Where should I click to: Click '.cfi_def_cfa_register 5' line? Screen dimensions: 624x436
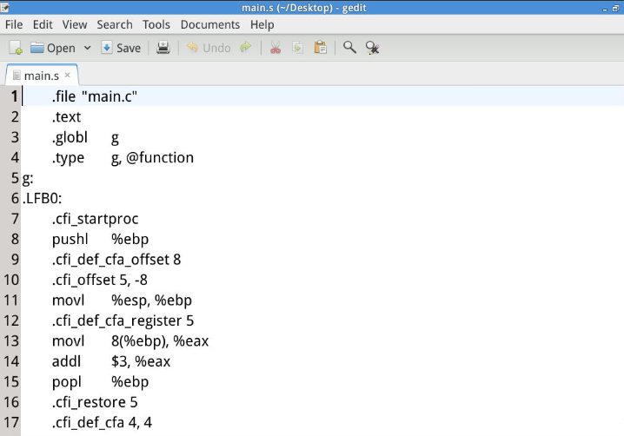pos(123,321)
